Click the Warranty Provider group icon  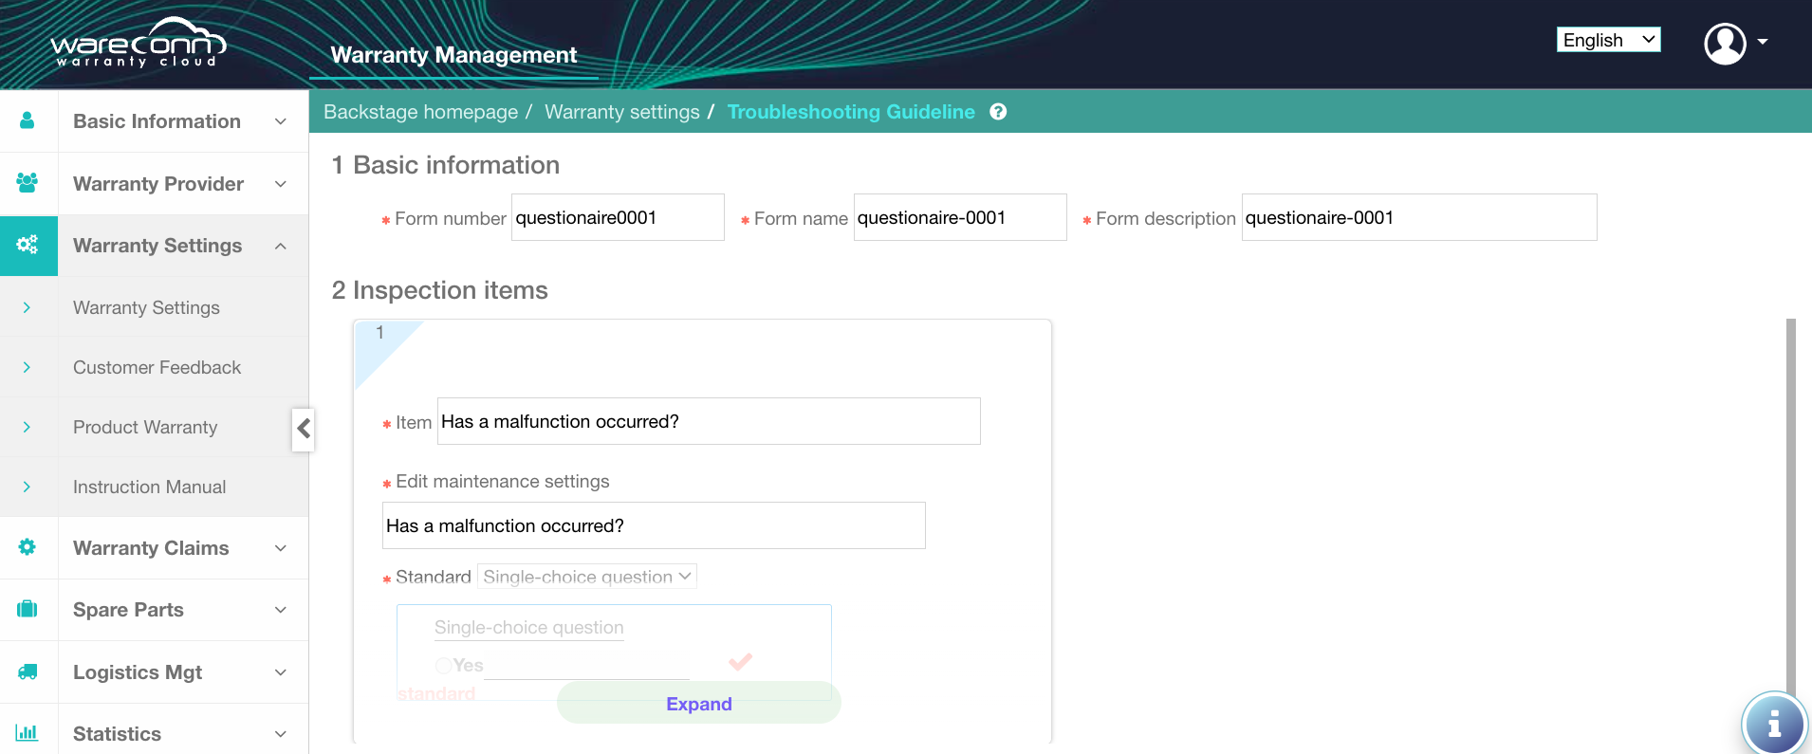click(x=28, y=183)
